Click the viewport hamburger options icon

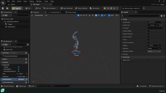pos(32,16)
